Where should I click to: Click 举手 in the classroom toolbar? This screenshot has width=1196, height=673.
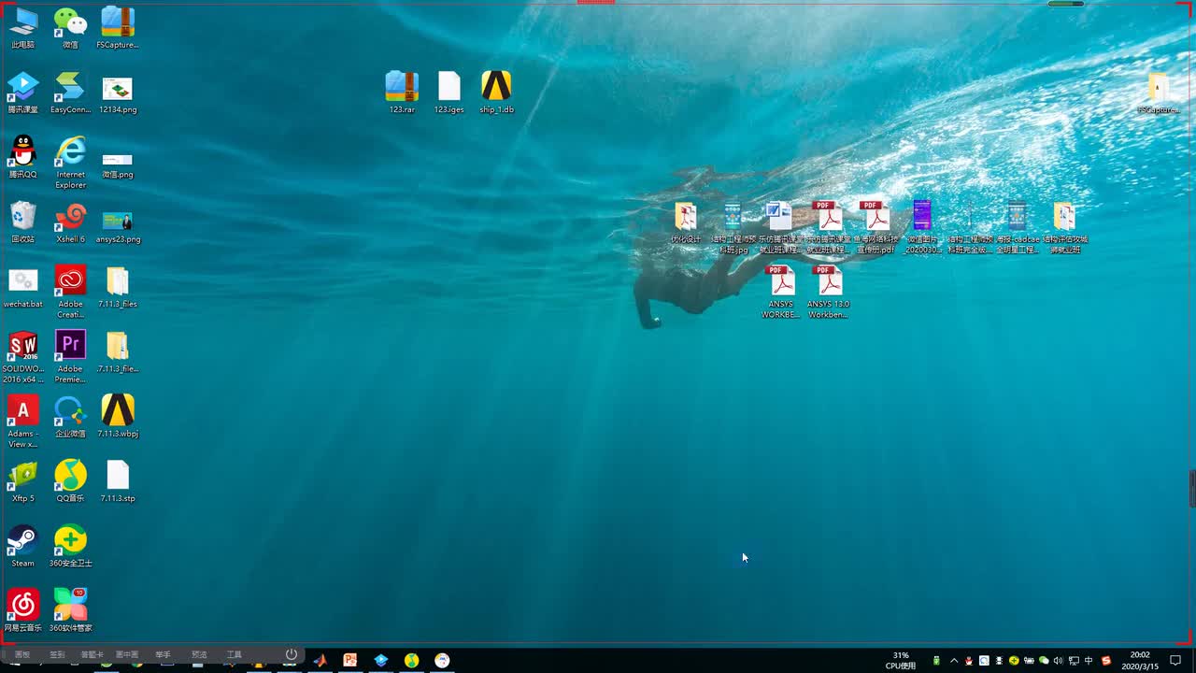click(x=163, y=654)
